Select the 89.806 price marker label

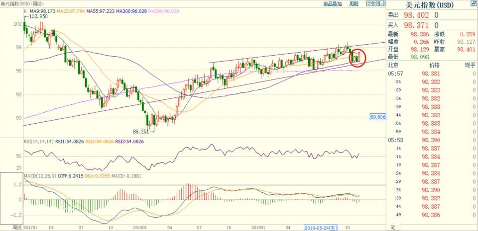378,116
